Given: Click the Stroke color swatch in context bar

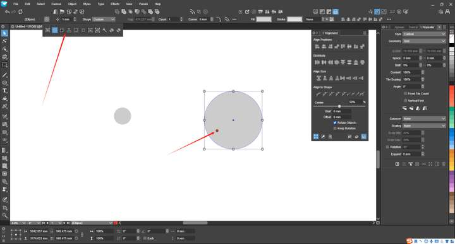Looking at the screenshot, I should click(x=294, y=20).
